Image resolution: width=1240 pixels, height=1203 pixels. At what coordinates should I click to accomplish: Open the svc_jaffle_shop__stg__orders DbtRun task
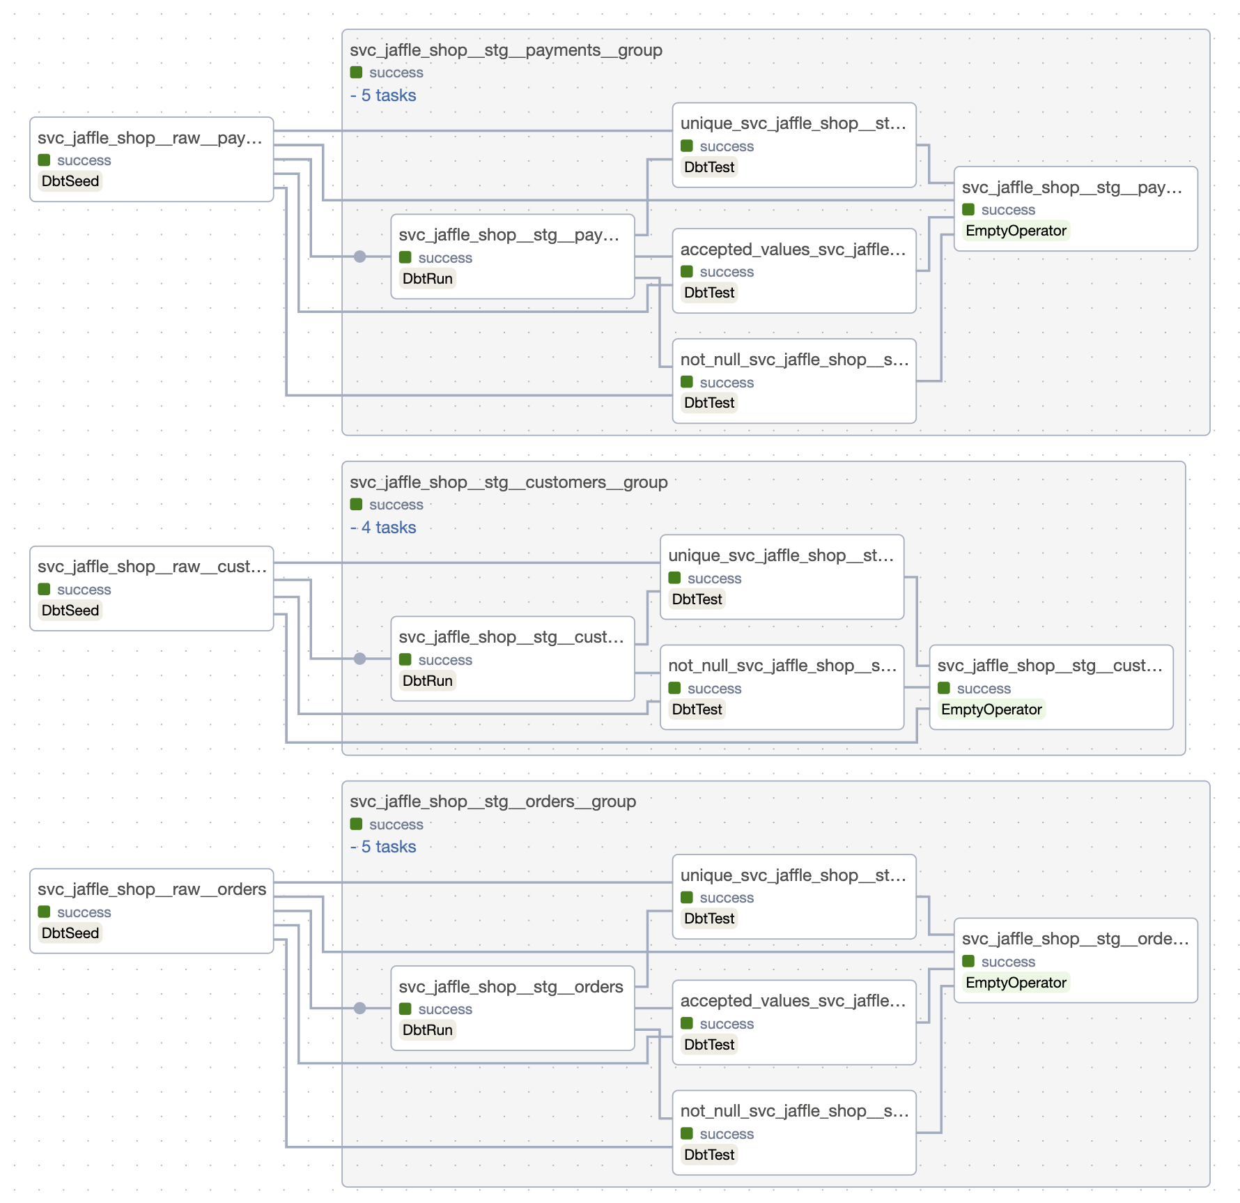click(512, 1007)
